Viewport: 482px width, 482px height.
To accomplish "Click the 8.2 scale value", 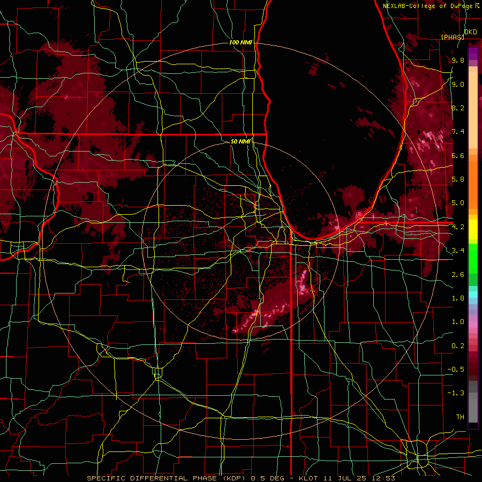I will point(458,108).
